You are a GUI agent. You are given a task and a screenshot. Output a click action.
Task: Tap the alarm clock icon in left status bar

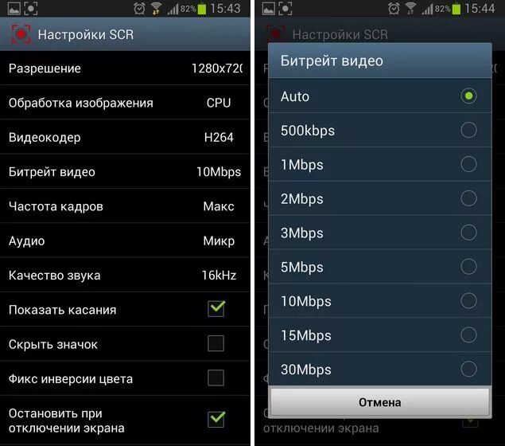(139, 9)
